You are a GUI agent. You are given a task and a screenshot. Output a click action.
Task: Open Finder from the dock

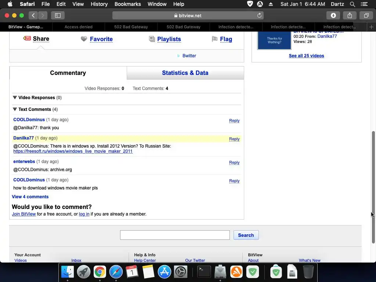tap(68, 272)
